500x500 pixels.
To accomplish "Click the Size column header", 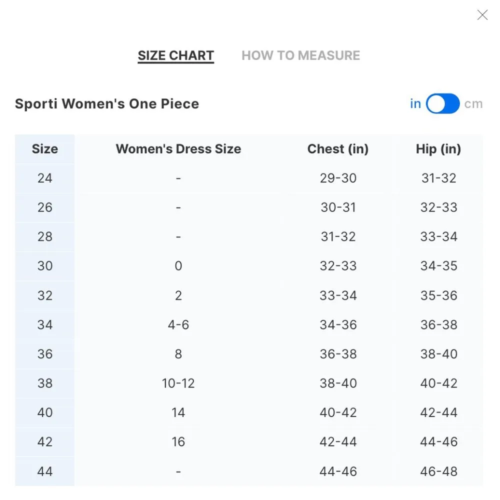I will (x=45, y=149).
